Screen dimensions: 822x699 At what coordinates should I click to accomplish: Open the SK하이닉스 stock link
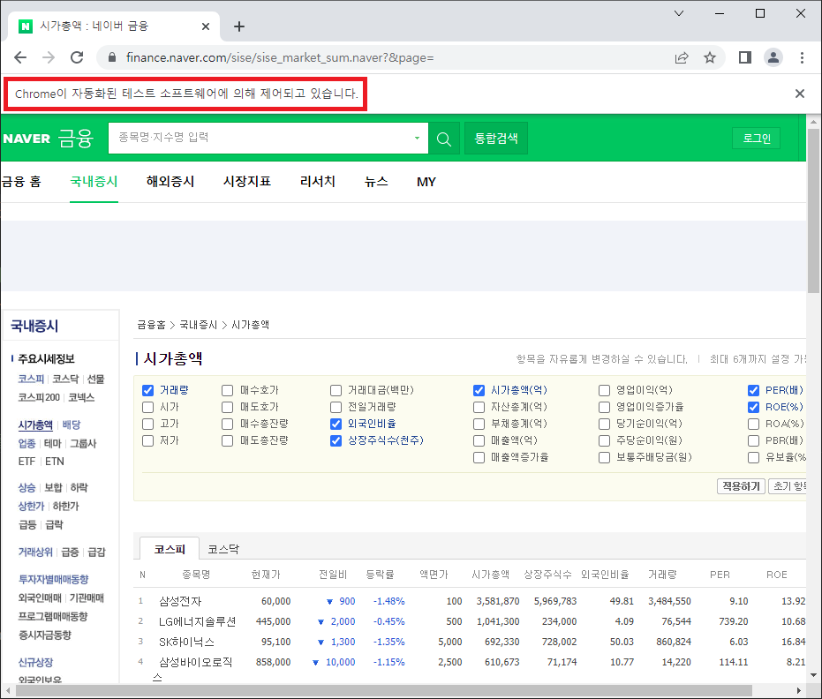(186, 642)
